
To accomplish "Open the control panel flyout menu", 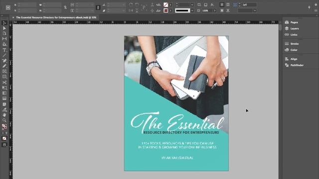I will 316,10.
